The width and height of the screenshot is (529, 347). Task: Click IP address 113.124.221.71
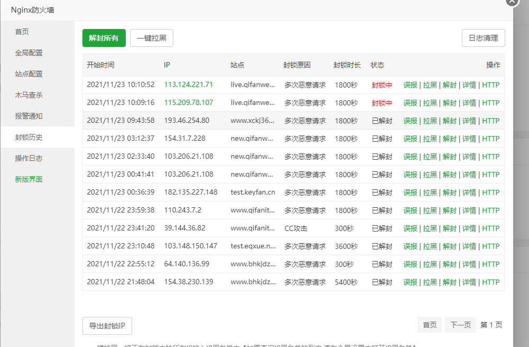(x=189, y=85)
